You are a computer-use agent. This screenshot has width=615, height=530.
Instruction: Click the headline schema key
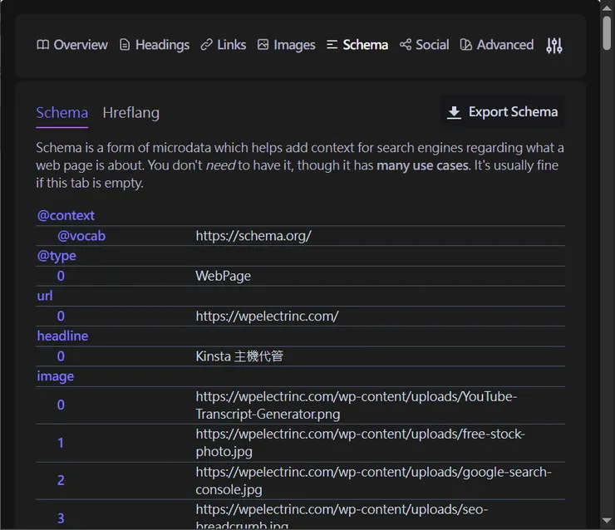tap(62, 336)
